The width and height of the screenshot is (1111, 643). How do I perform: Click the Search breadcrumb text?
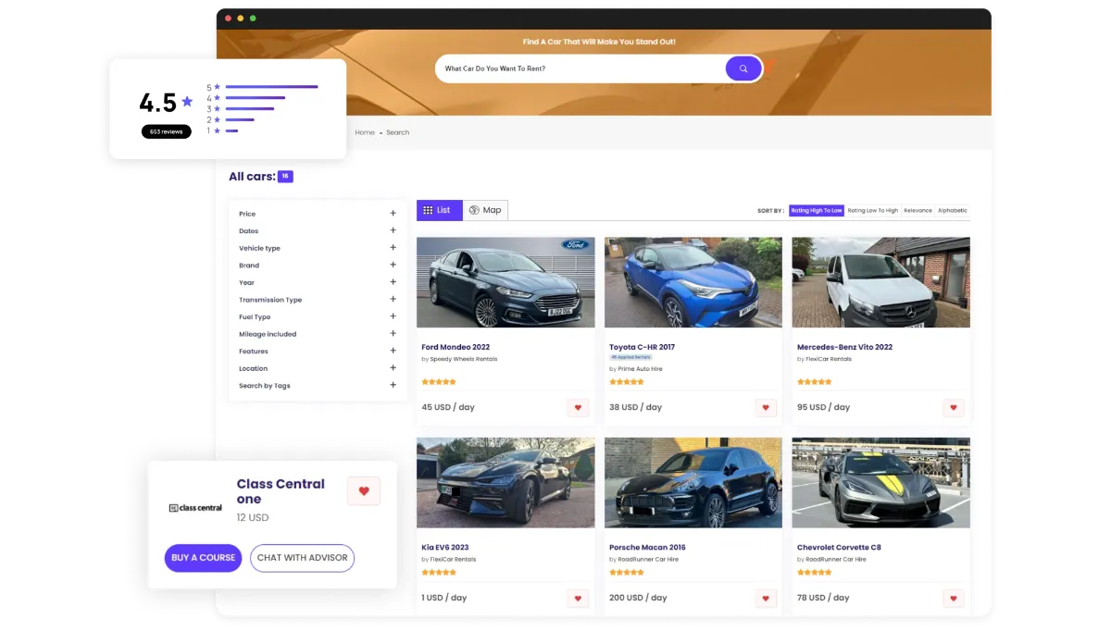pos(398,132)
